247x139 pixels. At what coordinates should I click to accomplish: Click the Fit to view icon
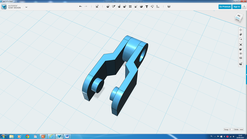240,45
